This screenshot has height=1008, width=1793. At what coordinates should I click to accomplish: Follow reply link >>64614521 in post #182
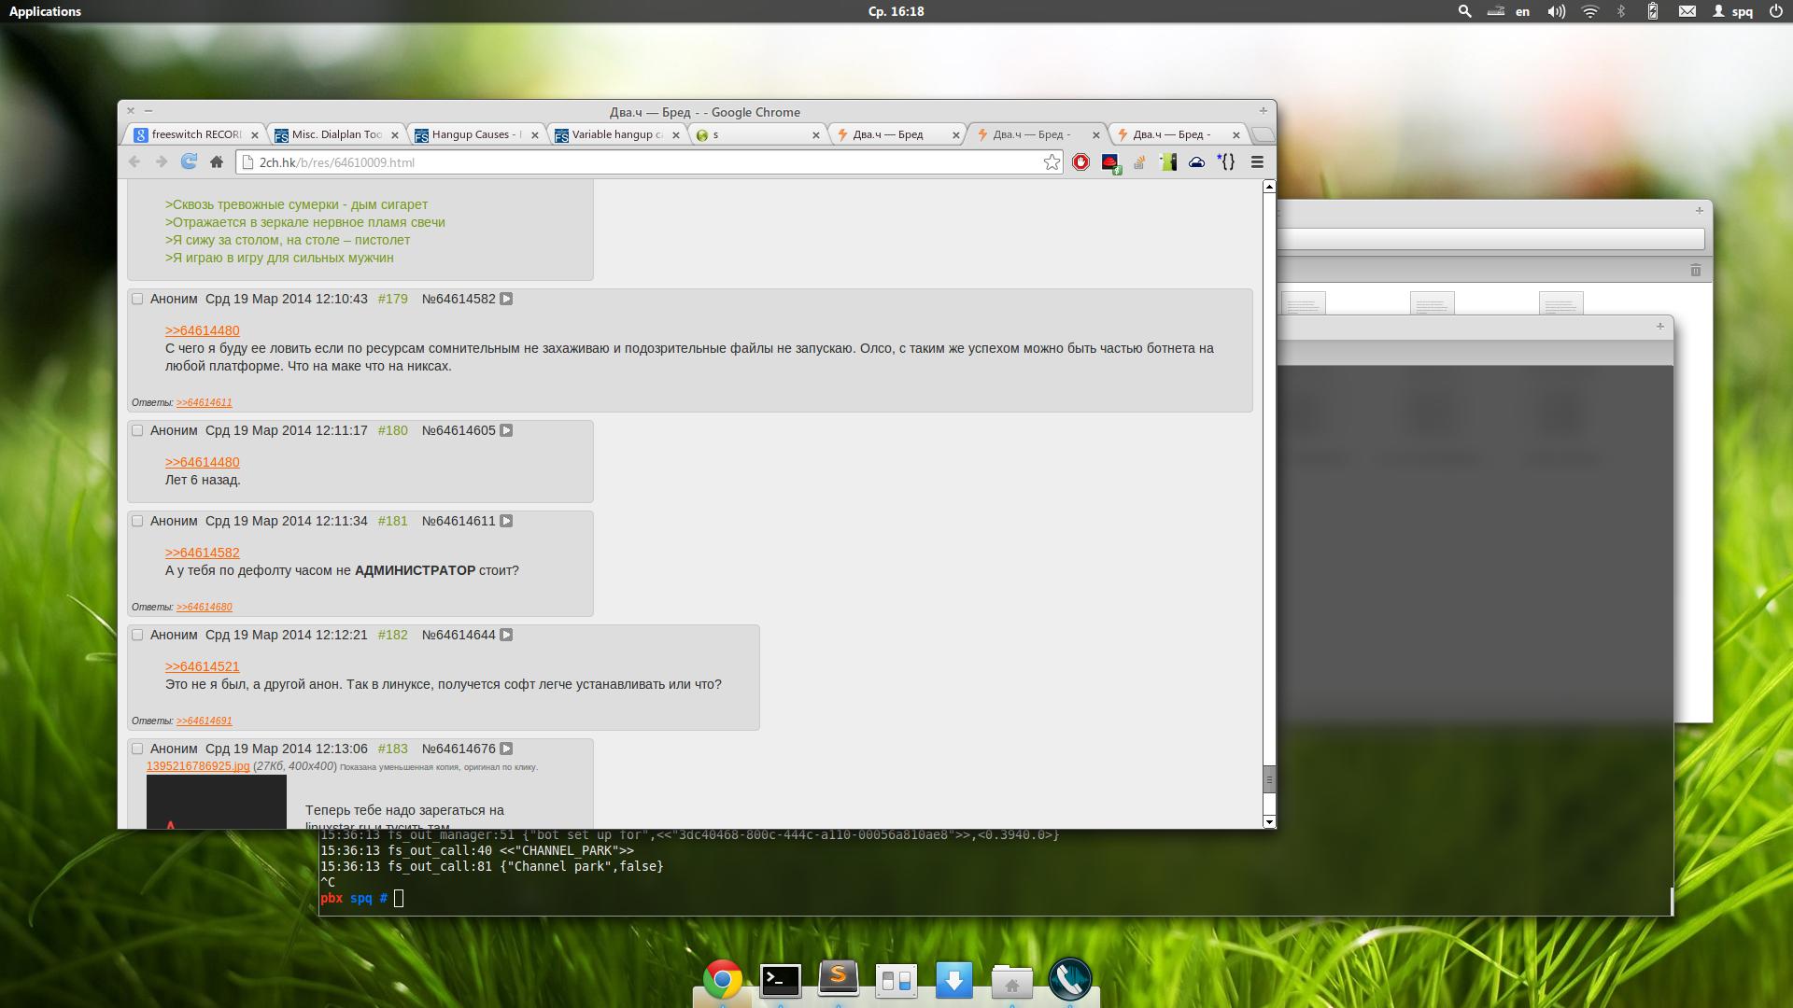(202, 666)
